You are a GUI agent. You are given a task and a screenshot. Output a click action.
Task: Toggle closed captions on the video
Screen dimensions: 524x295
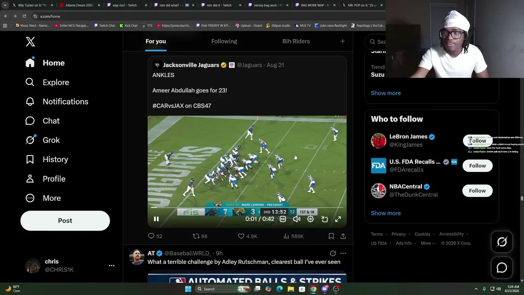click(x=283, y=219)
